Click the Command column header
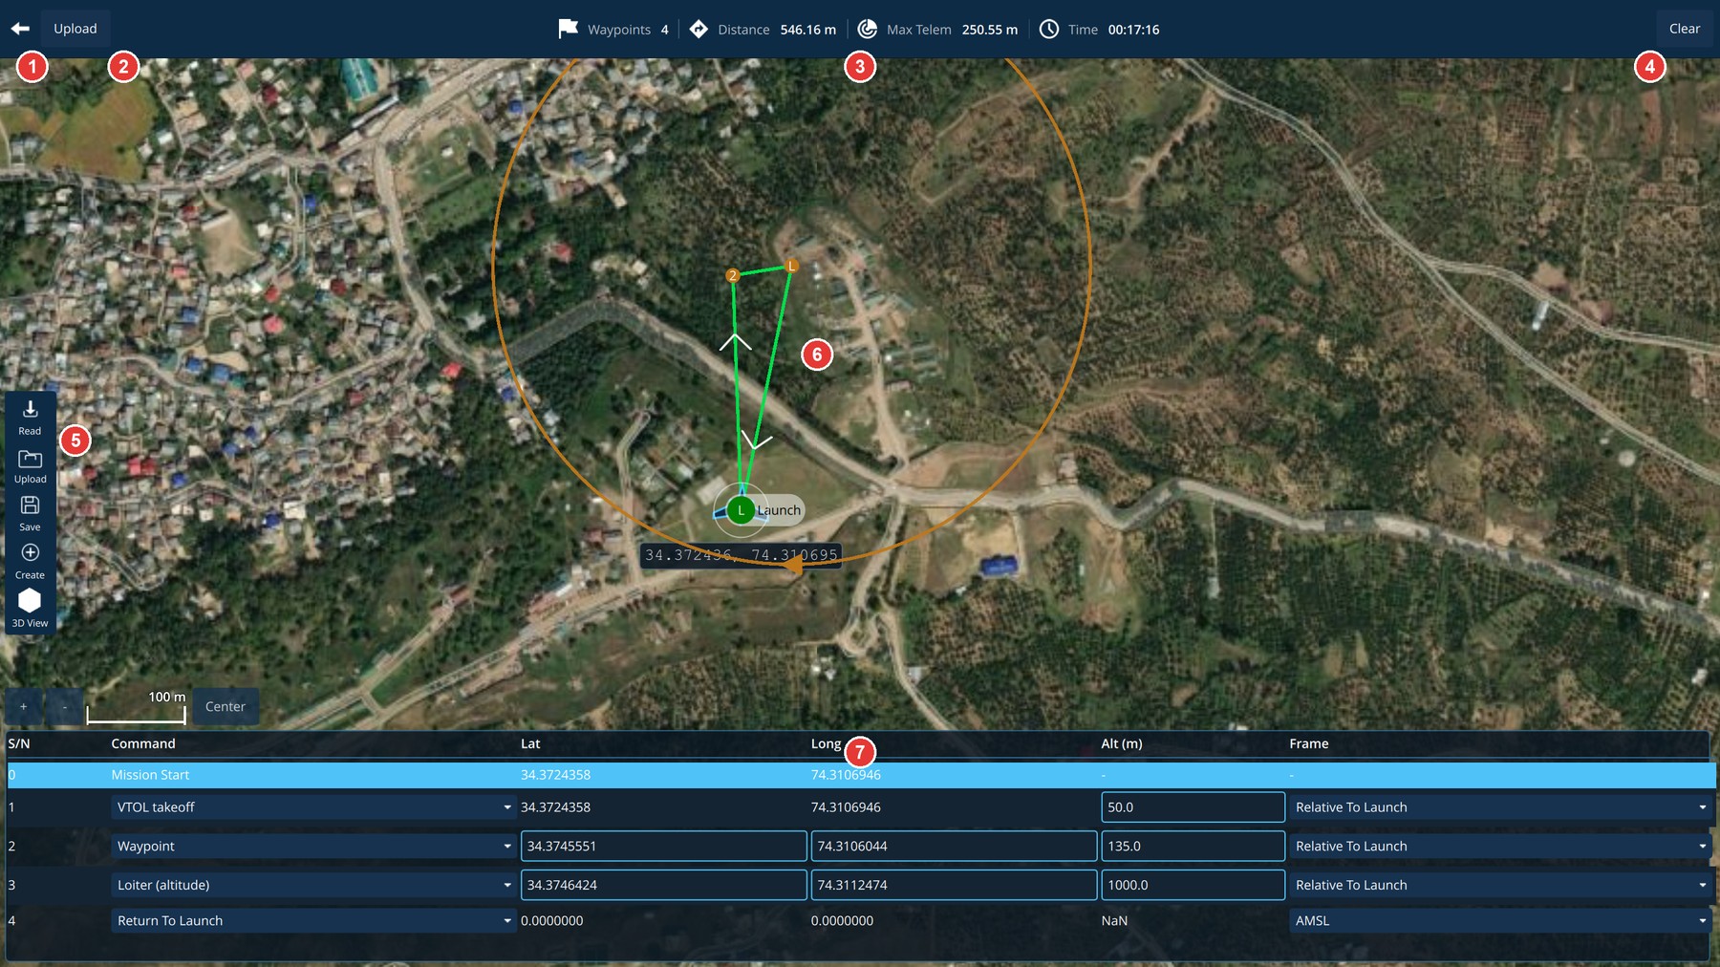This screenshot has height=967, width=1720. pos(143,743)
